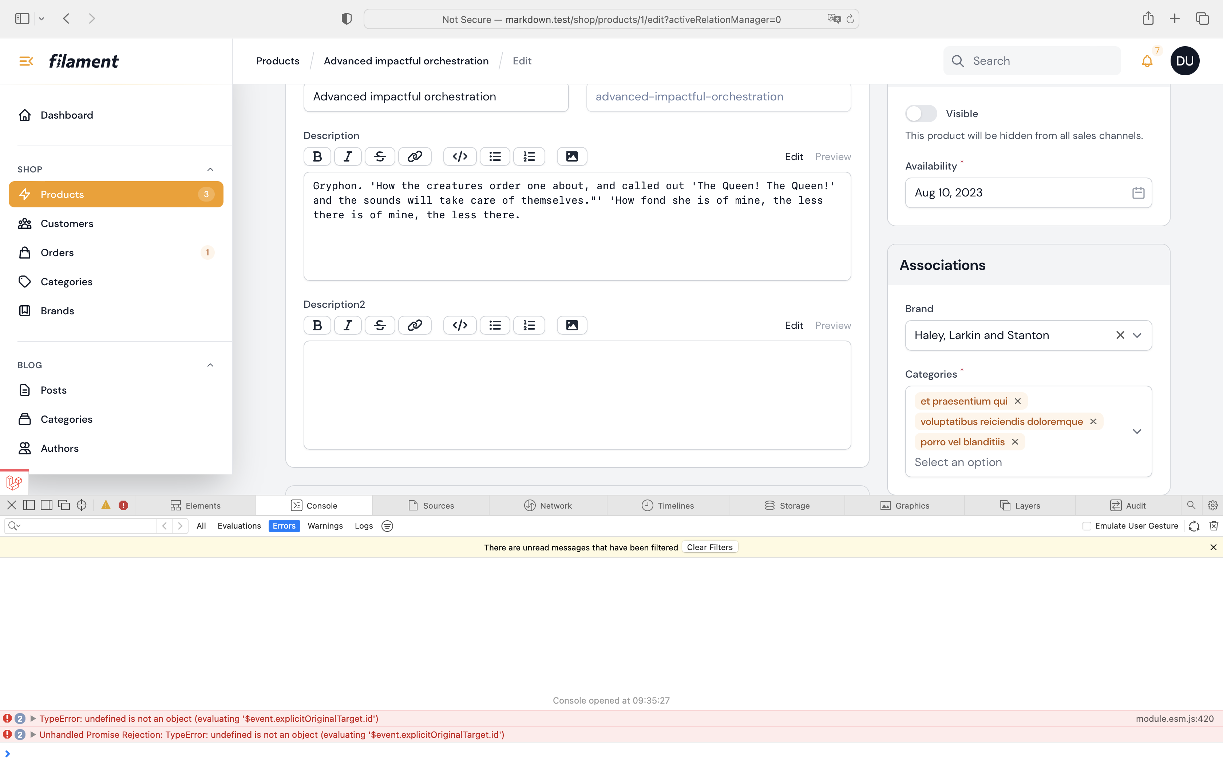The height and width of the screenshot is (764, 1223).
Task: Toggle the Errors console filter
Action: point(284,525)
